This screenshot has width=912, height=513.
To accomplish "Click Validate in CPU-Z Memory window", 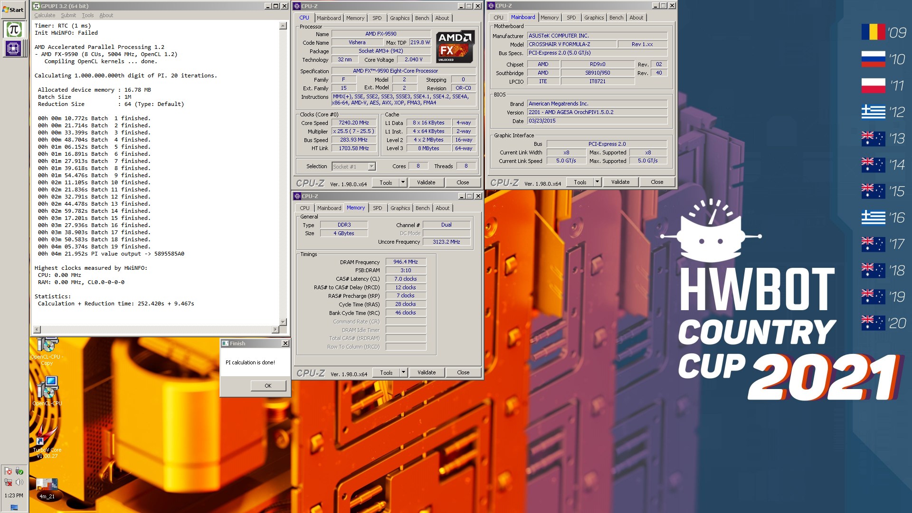I will [x=427, y=372].
